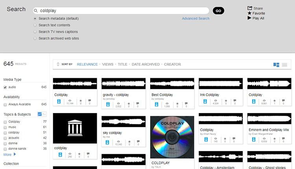The height and width of the screenshot is (169, 295).
Task: Click audio speaker icon on 'Ink Coldplay'
Action: (x=205, y=101)
